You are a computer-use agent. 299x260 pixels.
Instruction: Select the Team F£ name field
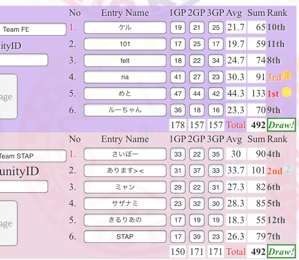(x=33, y=29)
